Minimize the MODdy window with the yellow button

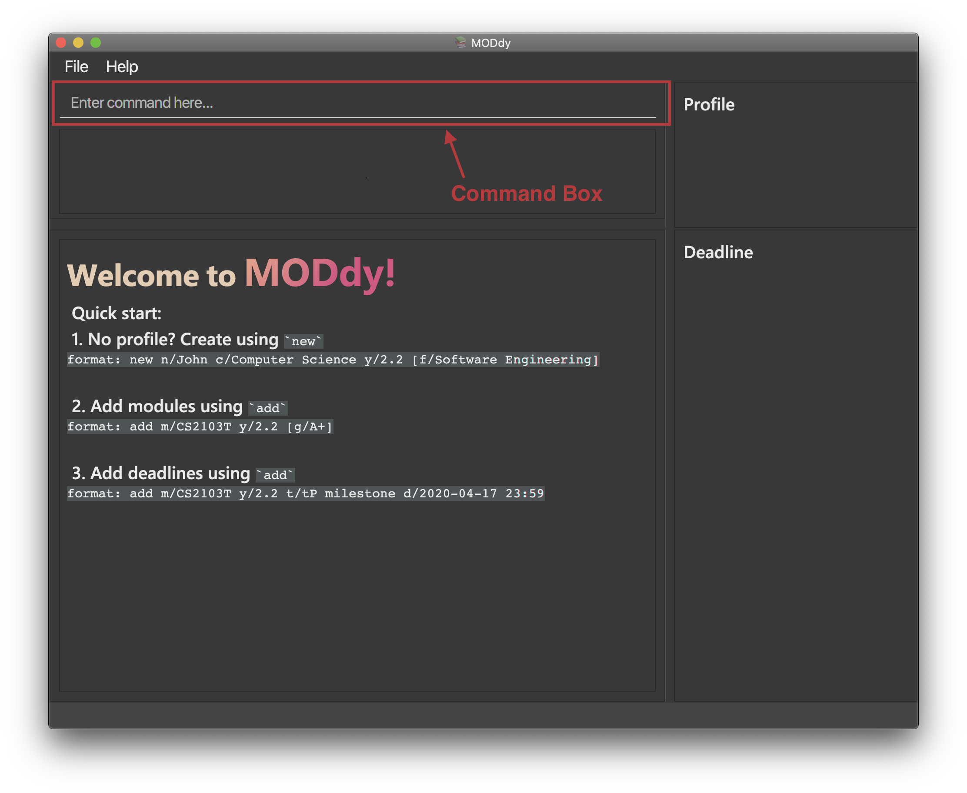pos(78,43)
